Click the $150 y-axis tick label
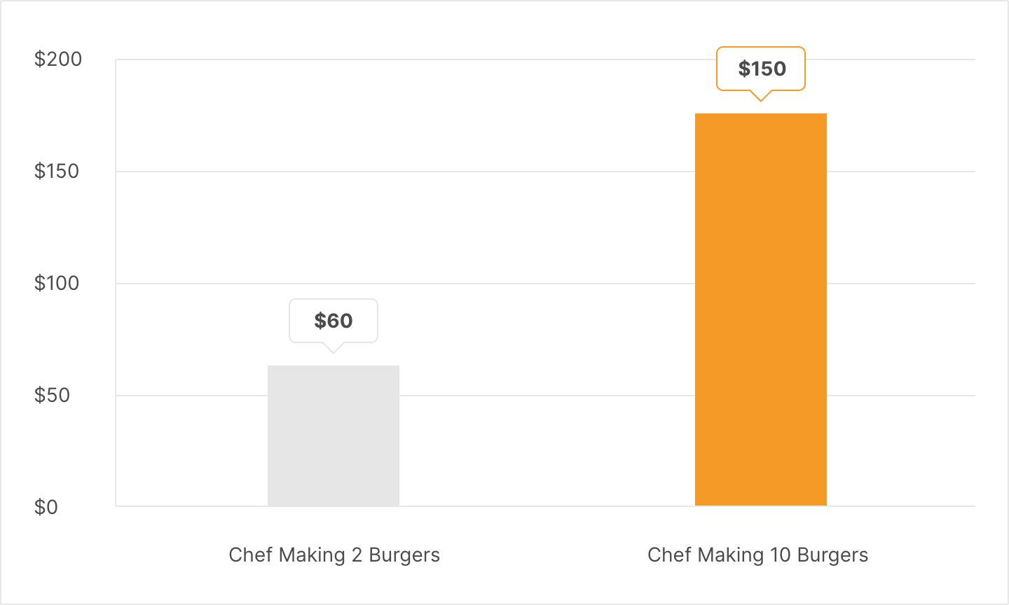Screen dimensions: 1009x605 point(57,172)
